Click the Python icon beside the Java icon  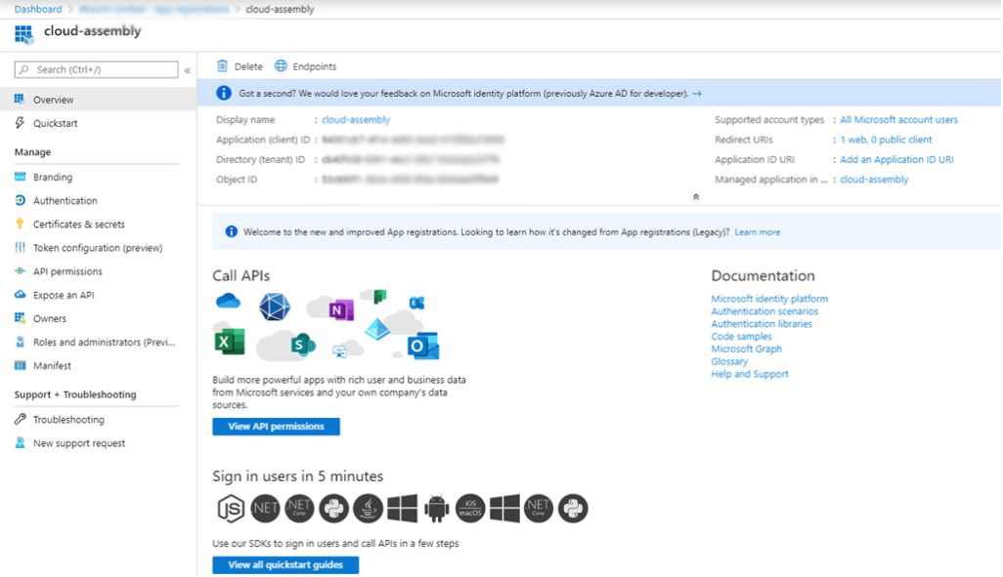click(333, 509)
